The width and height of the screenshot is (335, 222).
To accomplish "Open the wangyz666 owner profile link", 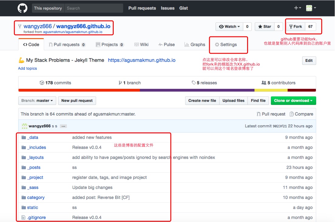I will point(38,26).
